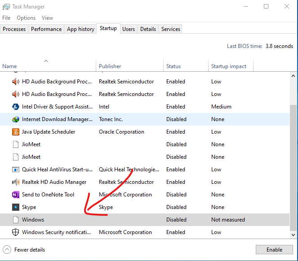Screen dimensions: 298x261
Task: Click the Tonec Inc. publisher cell
Action: [111, 119]
